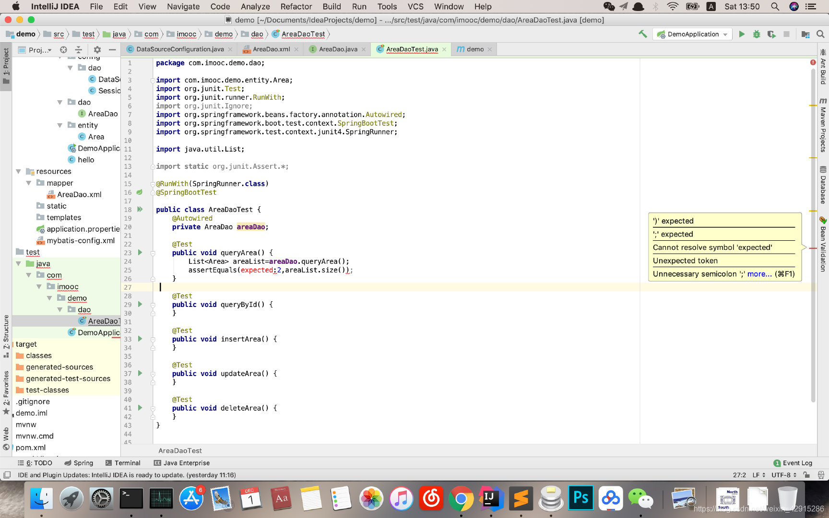Screen dimensions: 829x518
Task: Run AreaDaoTest class via gutter double arrow
Action: click(140, 209)
